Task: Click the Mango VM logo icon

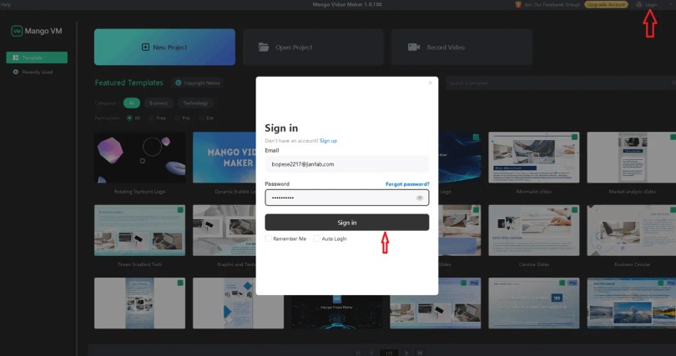Action: tap(17, 31)
